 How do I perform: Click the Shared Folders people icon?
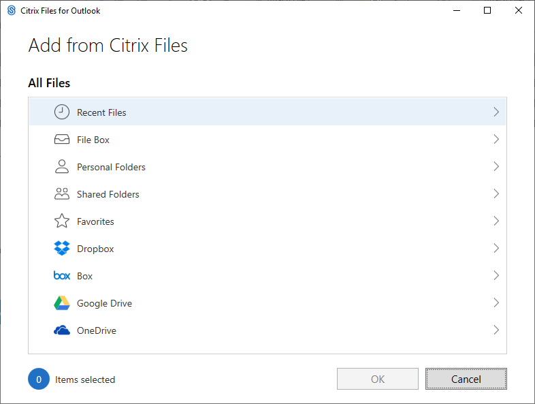pos(62,194)
